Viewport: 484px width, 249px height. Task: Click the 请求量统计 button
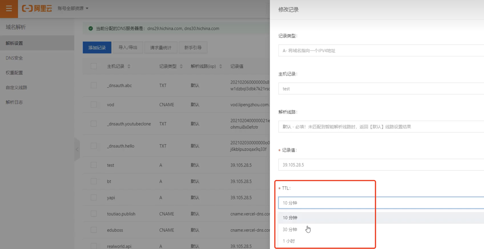(x=161, y=47)
